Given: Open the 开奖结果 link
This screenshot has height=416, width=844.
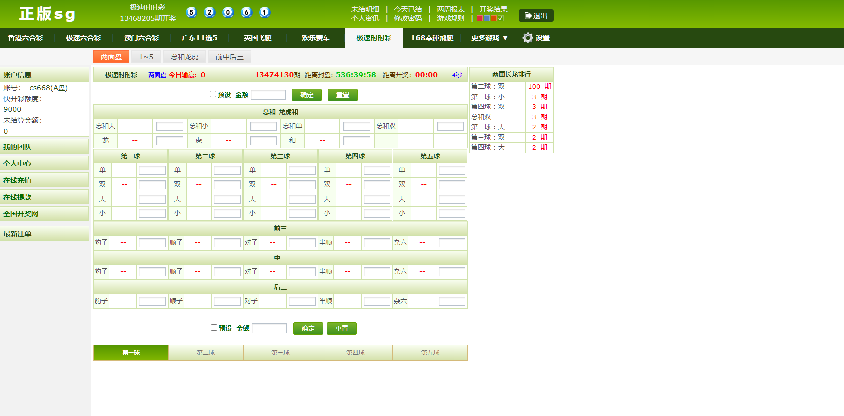Looking at the screenshot, I should pos(493,9).
